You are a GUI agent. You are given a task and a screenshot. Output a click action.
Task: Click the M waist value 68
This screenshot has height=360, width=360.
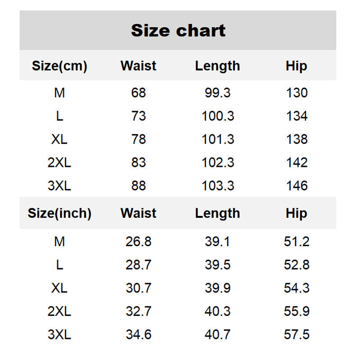click(139, 93)
